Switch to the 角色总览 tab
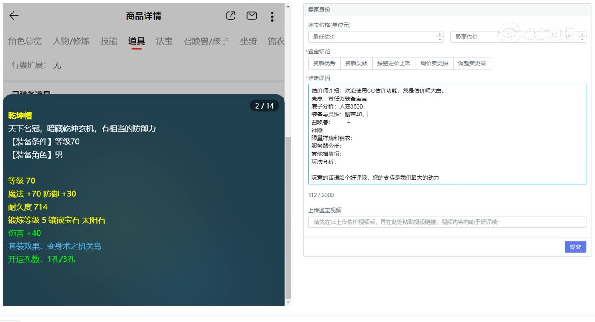The width and height of the screenshot is (595, 322). click(24, 41)
